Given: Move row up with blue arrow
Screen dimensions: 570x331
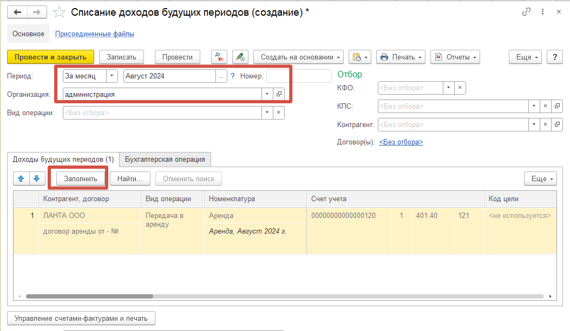Looking at the screenshot, I should click(21, 178).
